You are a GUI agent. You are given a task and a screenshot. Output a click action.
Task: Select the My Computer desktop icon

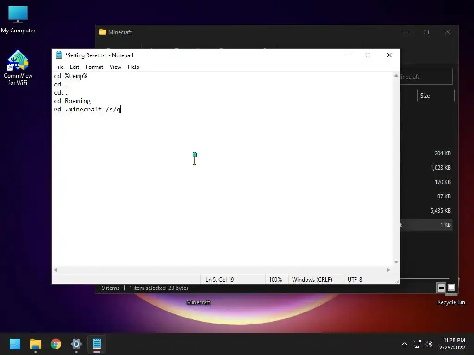click(x=18, y=19)
